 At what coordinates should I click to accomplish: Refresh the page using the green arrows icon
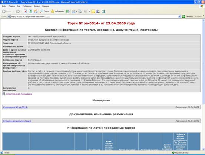[30, 11]
